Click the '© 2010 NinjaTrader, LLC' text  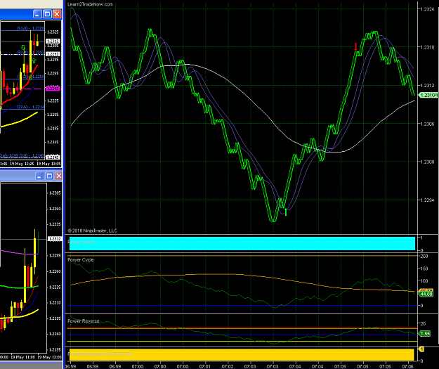pyautogui.click(x=92, y=231)
